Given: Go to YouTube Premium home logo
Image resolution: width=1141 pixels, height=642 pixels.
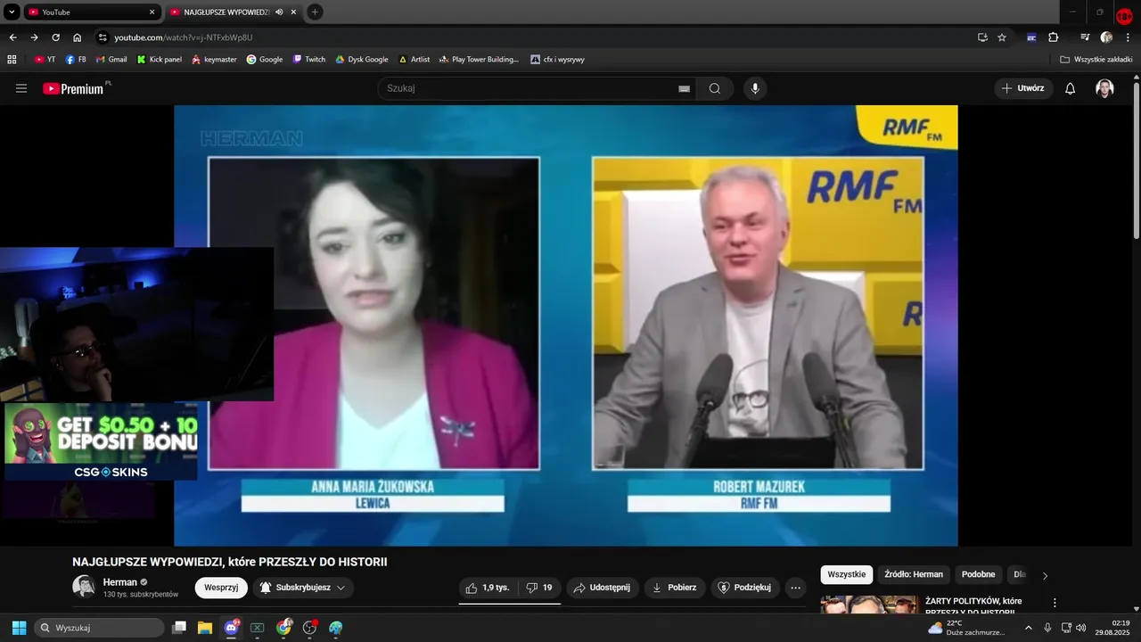Looking at the screenshot, I should tap(73, 88).
